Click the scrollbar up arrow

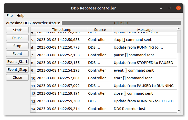179,28
